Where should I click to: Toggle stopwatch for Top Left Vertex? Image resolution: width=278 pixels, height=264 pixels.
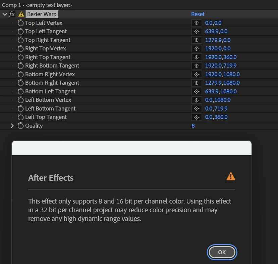click(20, 23)
